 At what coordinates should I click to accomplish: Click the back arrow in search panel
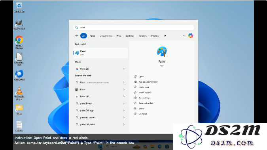(x=77, y=35)
